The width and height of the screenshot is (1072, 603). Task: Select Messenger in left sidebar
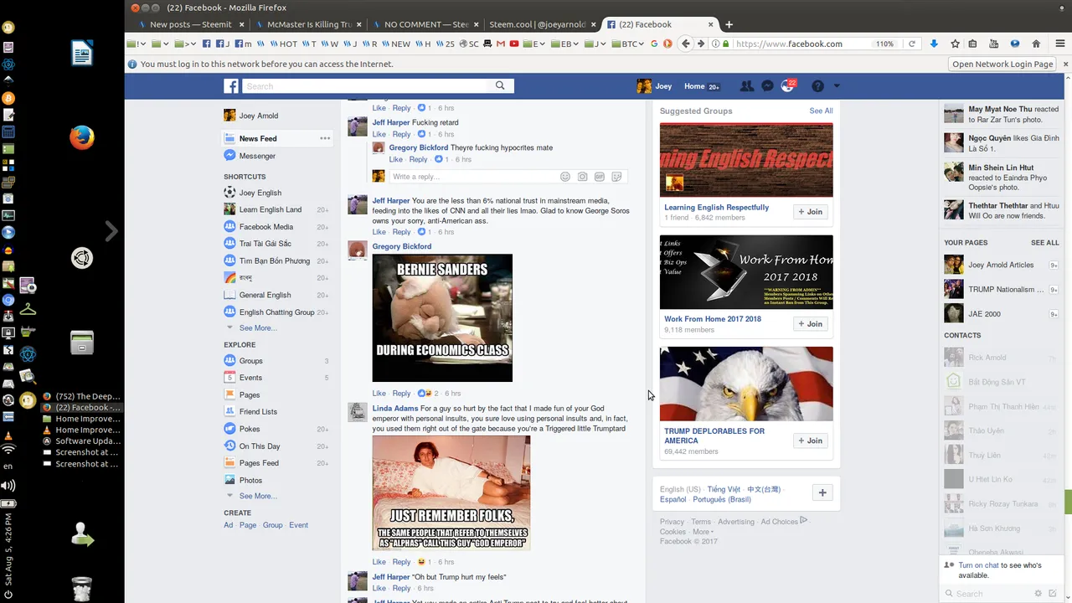tap(257, 156)
